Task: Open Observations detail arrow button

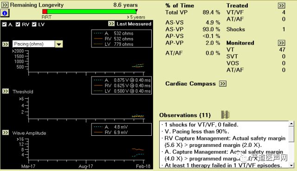Action: point(225,114)
